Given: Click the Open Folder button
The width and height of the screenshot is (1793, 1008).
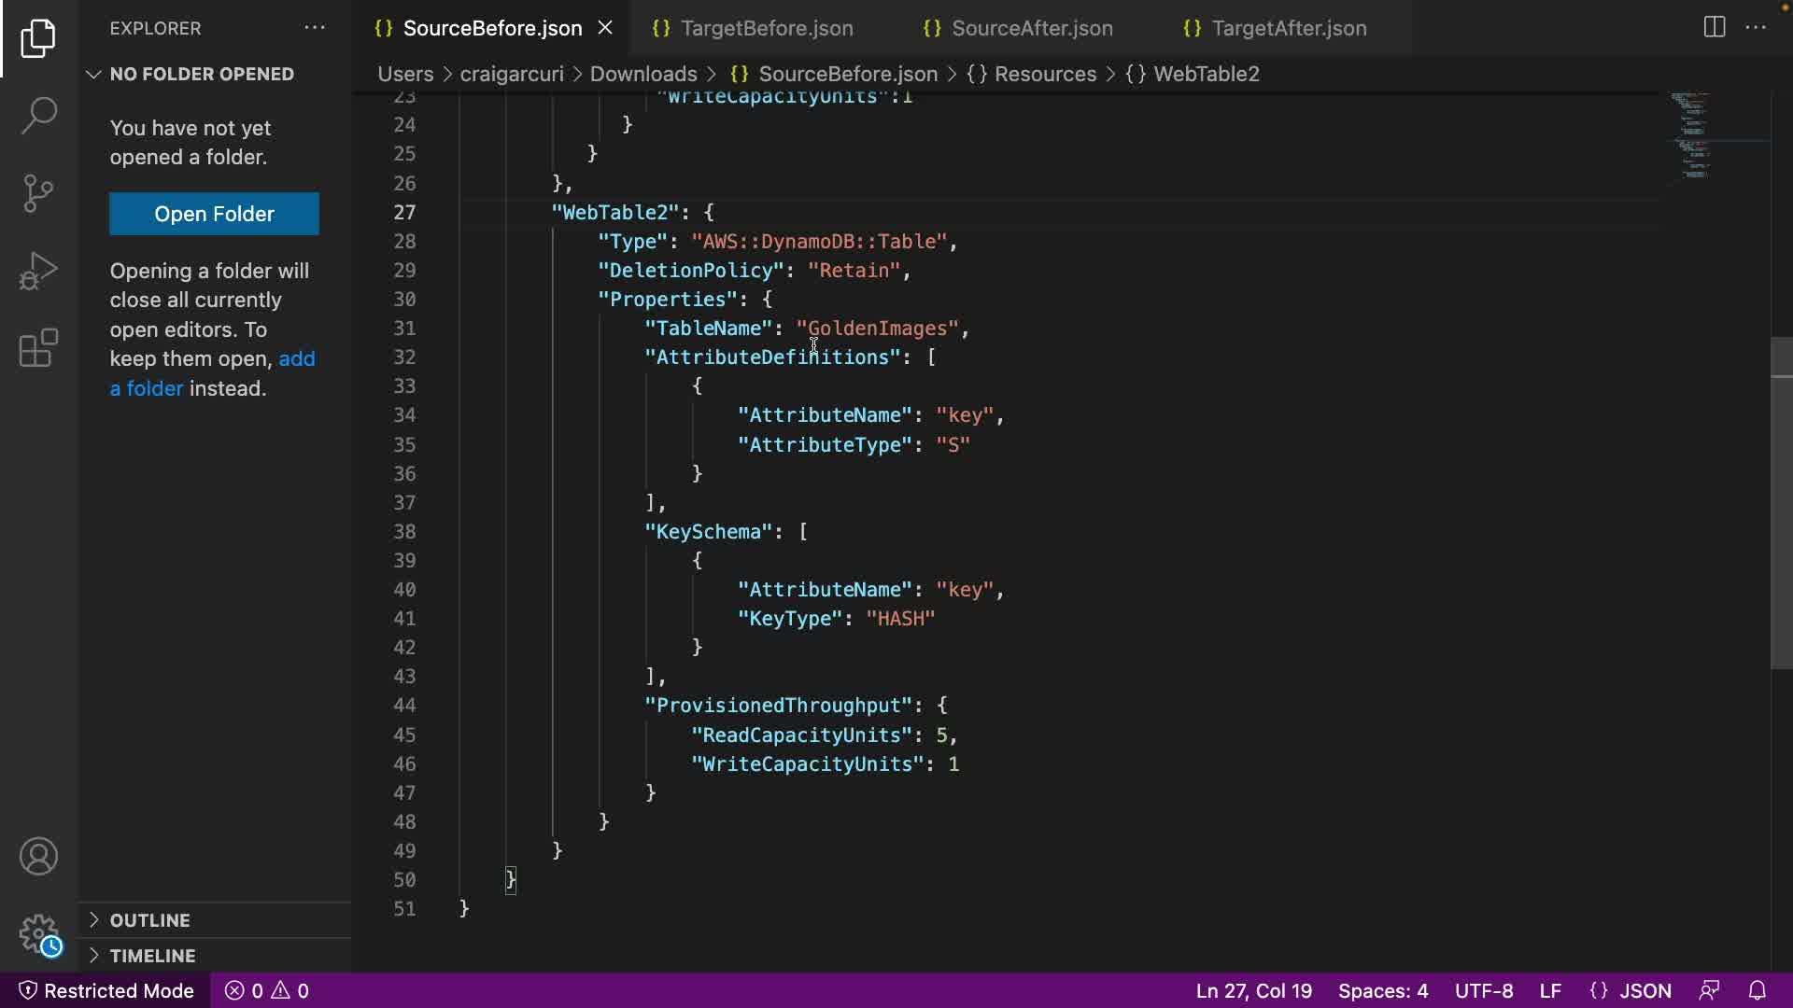Looking at the screenshot, I should click(214, 214).
